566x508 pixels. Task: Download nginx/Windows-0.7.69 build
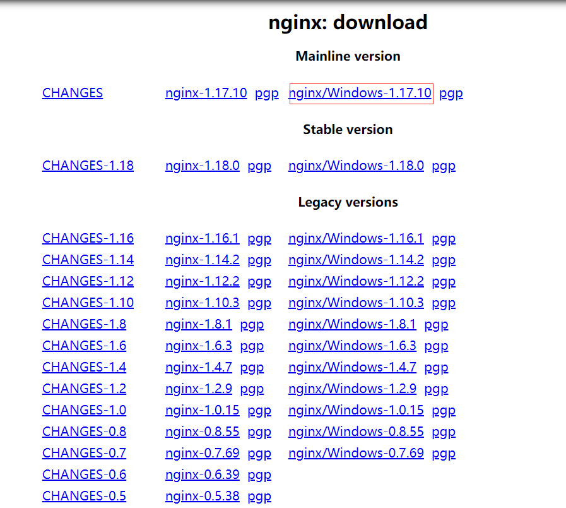(x=355, y=453)
